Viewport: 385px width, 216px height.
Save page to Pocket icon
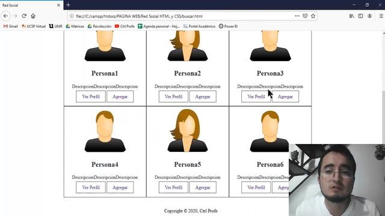pyautogui.click(x=305, y=16)
